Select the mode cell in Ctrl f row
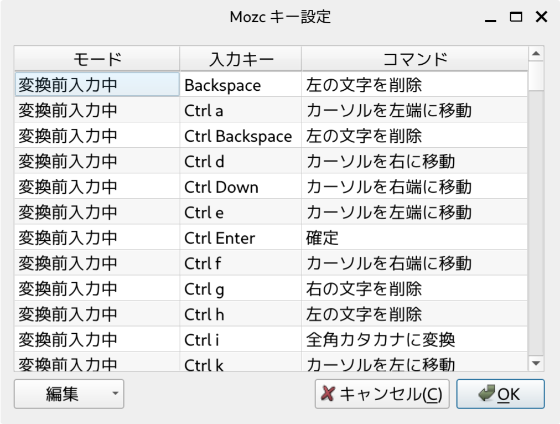560x424 pixels. click(97, 263)
